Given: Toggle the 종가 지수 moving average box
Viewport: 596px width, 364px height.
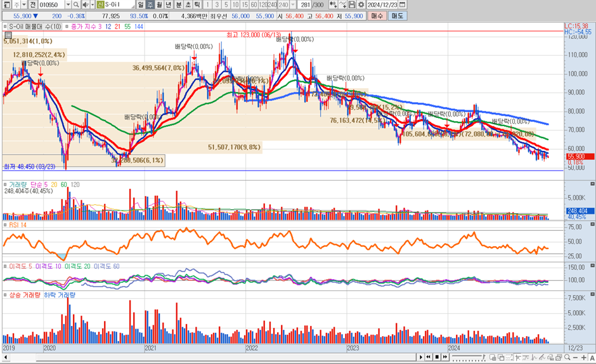Looking at the screenshot, I should [67, 27].
